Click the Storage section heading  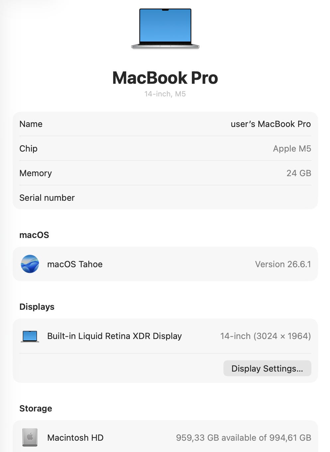36,408
